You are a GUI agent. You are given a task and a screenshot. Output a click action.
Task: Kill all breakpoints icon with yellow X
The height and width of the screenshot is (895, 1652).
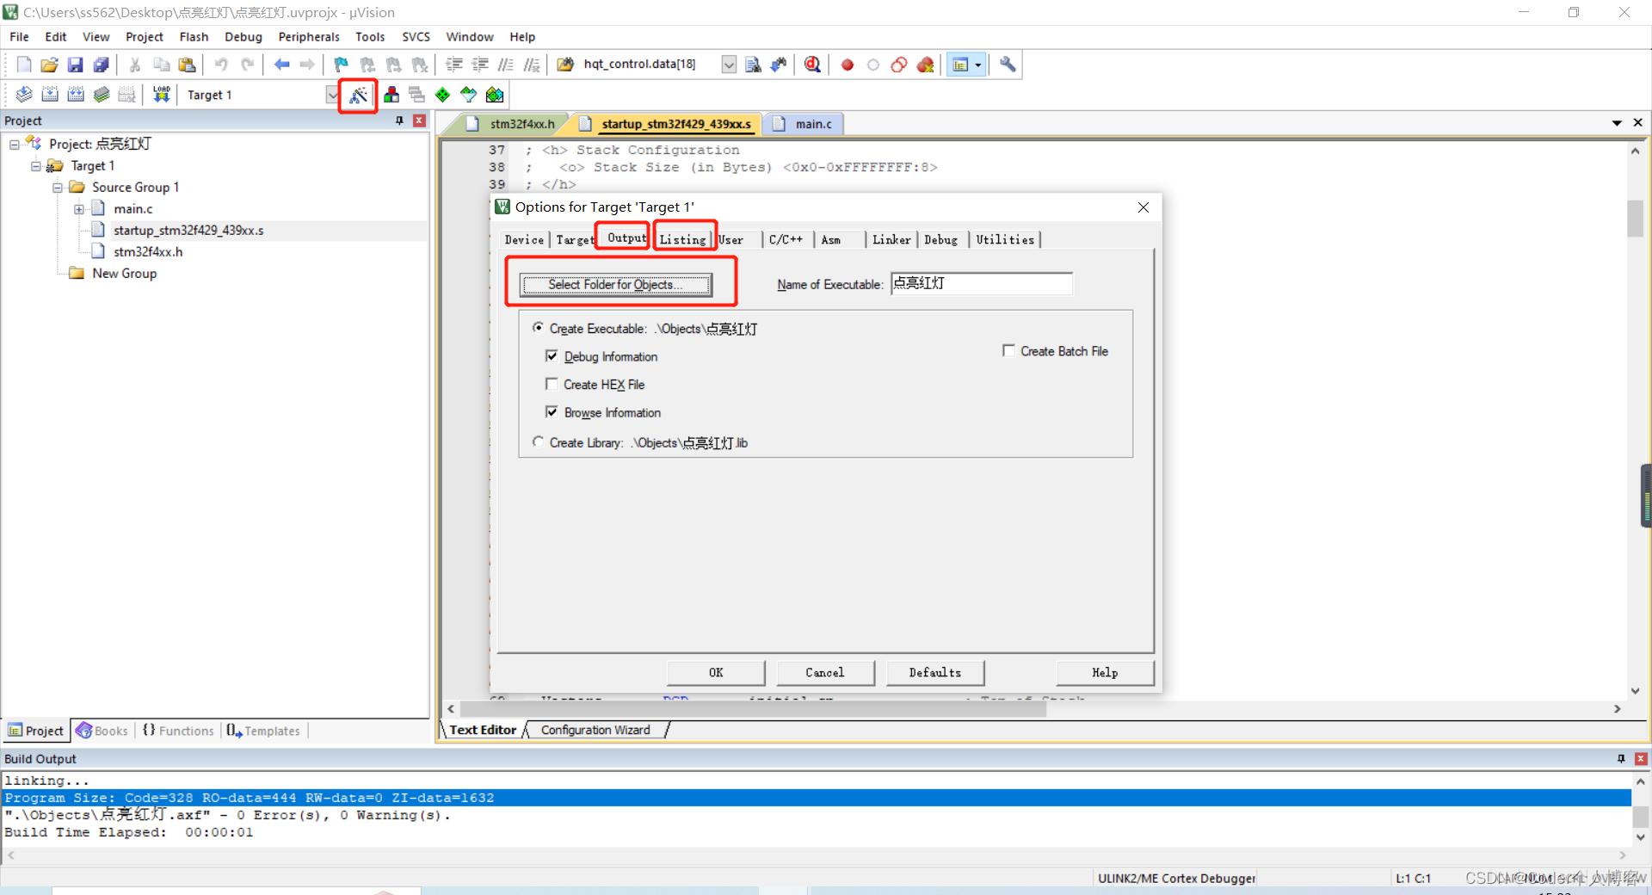coord(926,65)
